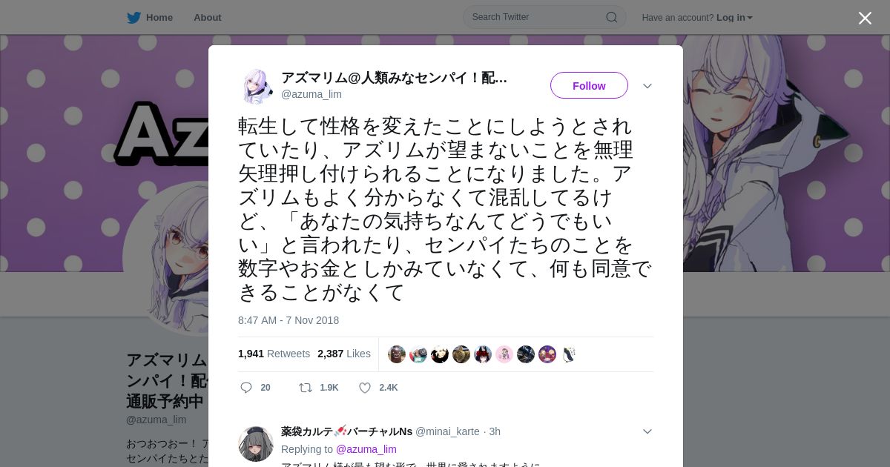Open azuma_lim's avatar in the tweet header
Screen dimensions: 890x467
tap(257, 86)
